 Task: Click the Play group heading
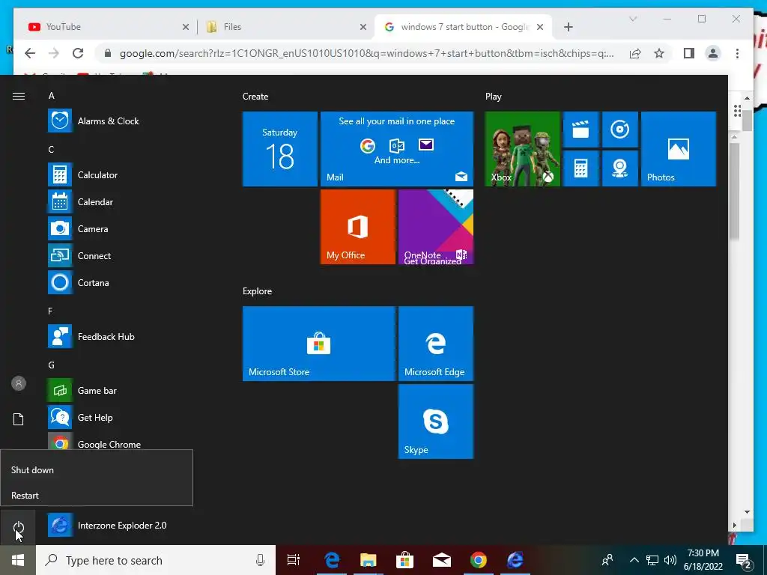[493, 97]
